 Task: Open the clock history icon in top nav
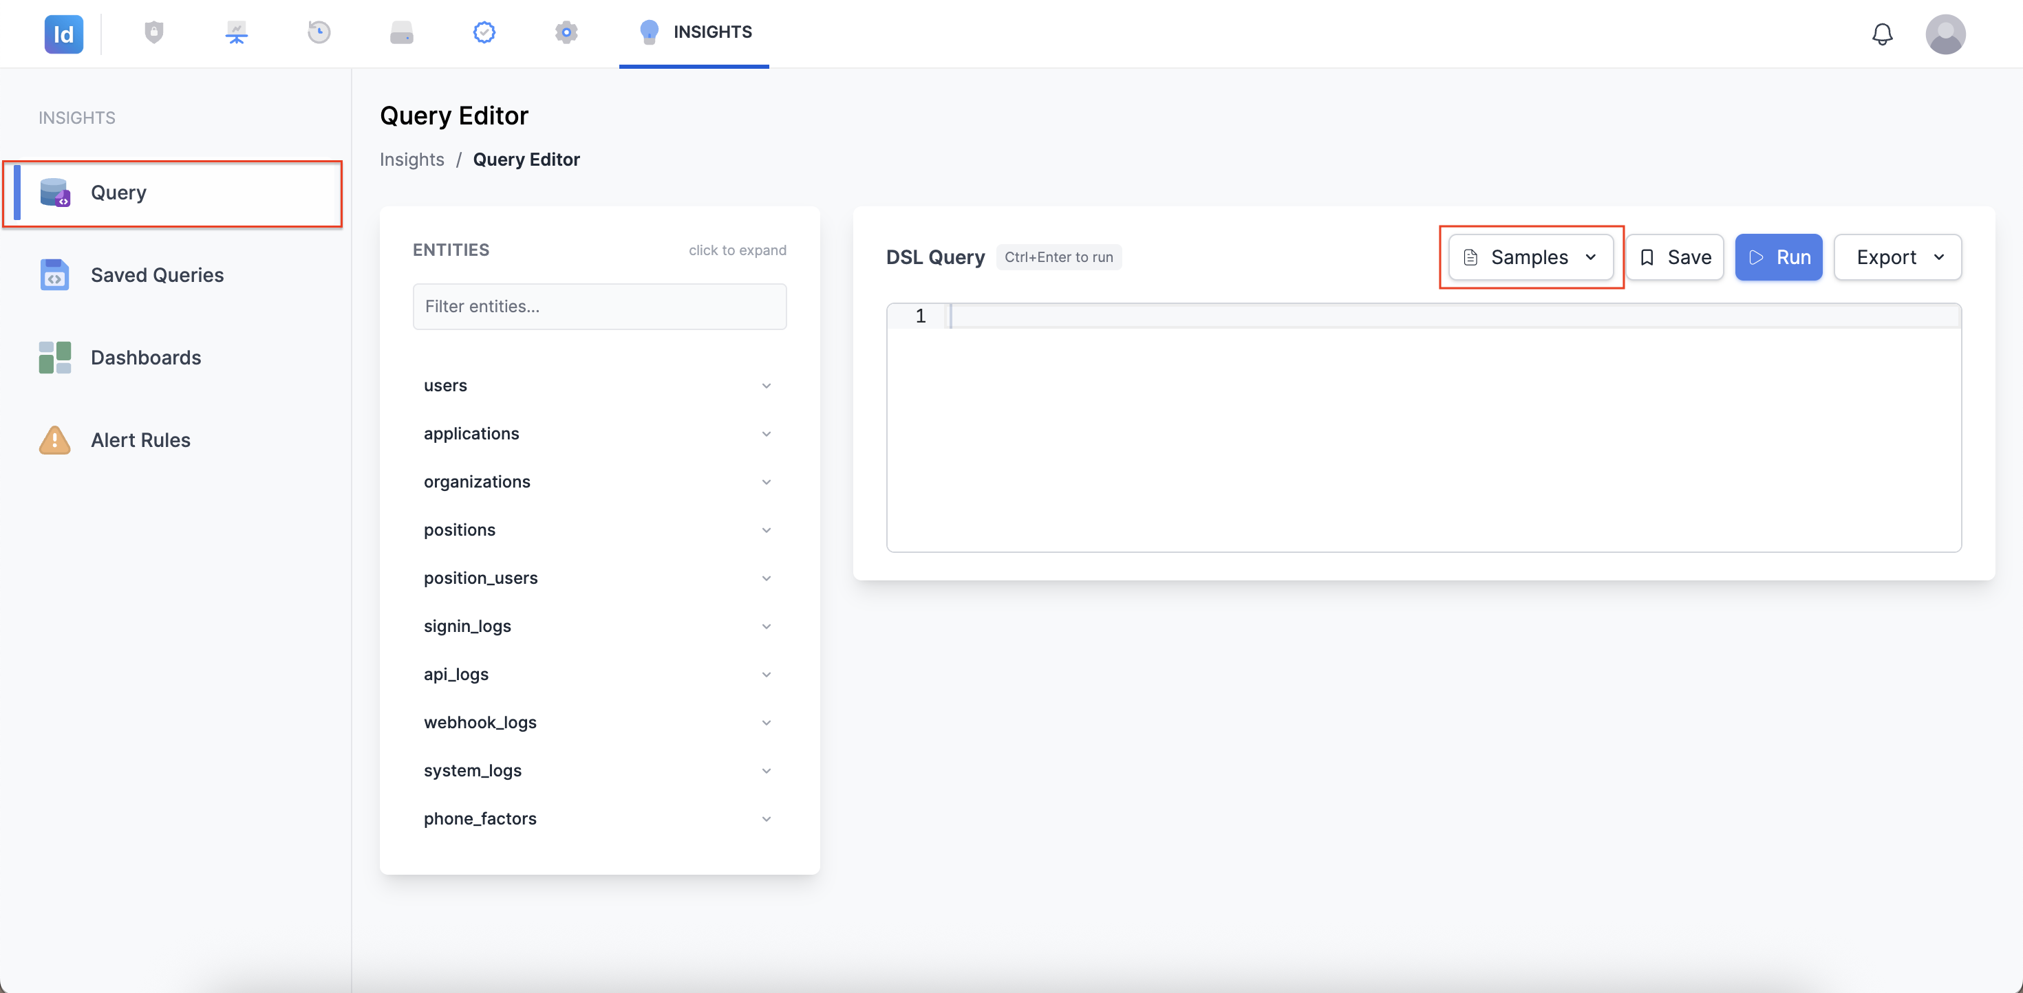coord(319,32)
